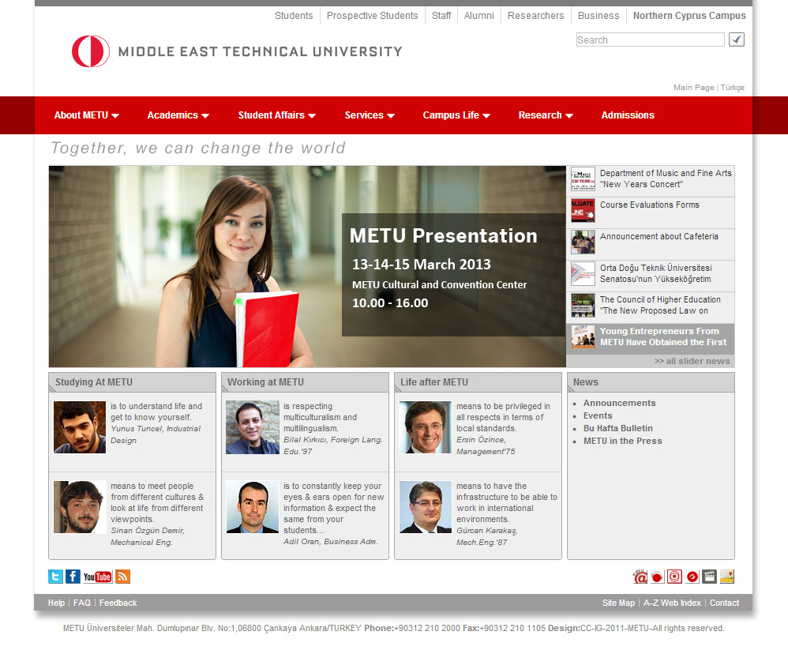Click Sinan Özgün Demir's portrait photo
This screenshot has width=788, height=654.
click(x=80, y=507)
